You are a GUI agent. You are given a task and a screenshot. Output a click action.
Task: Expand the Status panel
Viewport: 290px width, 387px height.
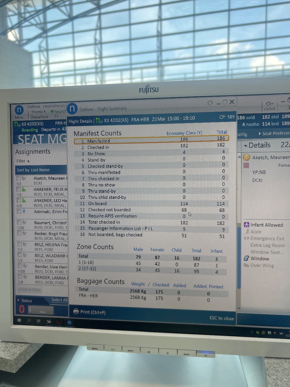[19, 300]
